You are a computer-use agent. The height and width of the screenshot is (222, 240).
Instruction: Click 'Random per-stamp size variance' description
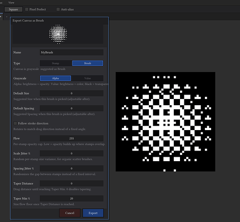(53, 159)
